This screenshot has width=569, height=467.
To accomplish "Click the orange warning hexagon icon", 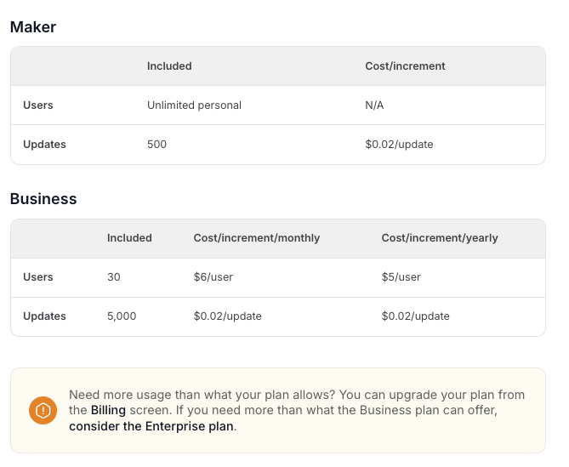I will (x=43, y=410).
